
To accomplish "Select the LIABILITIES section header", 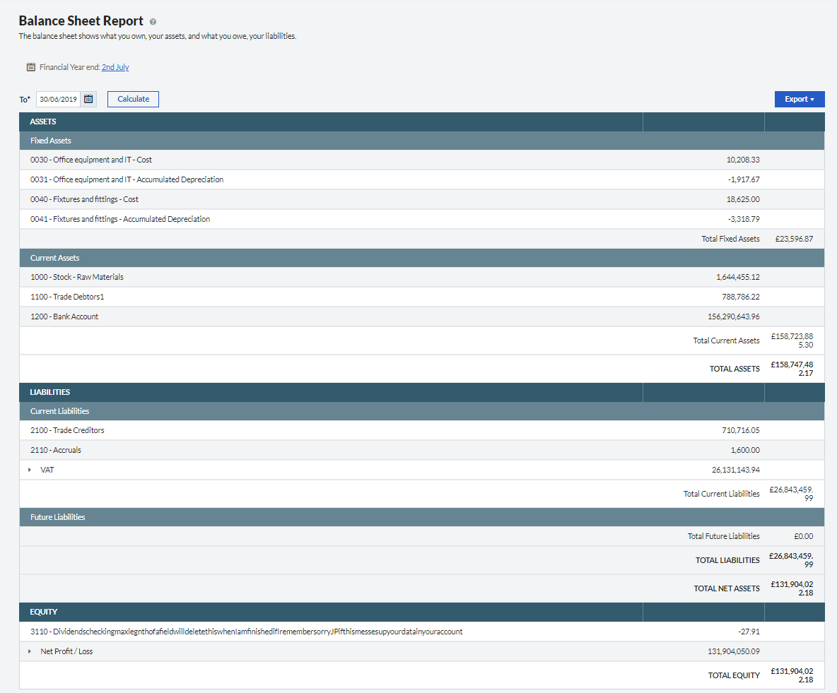I will (x=50, y=392).
